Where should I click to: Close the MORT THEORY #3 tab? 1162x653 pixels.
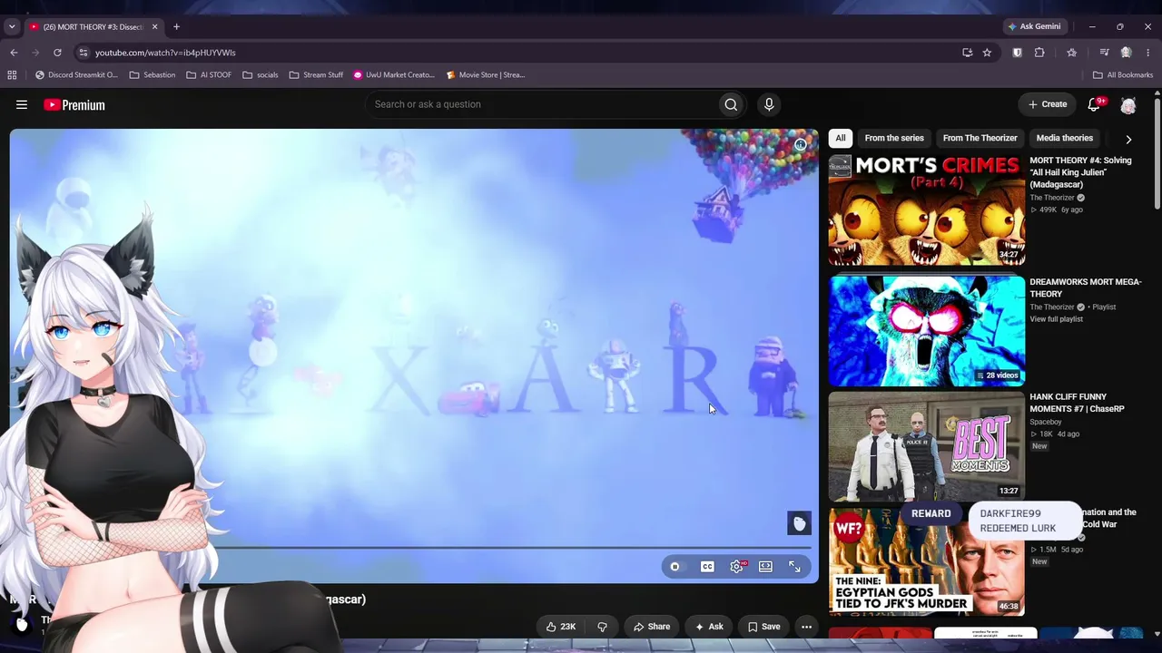point(154,27)
